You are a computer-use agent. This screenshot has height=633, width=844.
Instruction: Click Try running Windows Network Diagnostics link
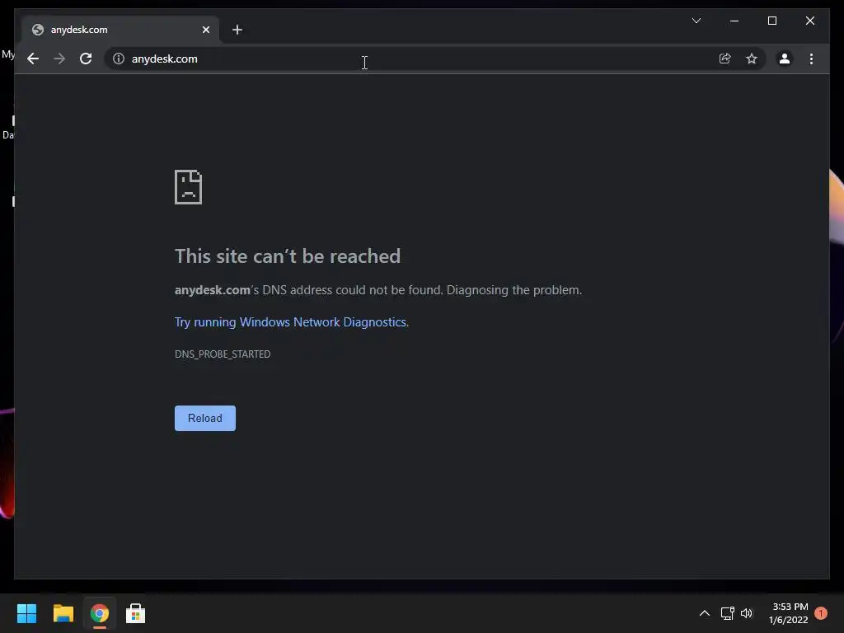tap(291, 322)
